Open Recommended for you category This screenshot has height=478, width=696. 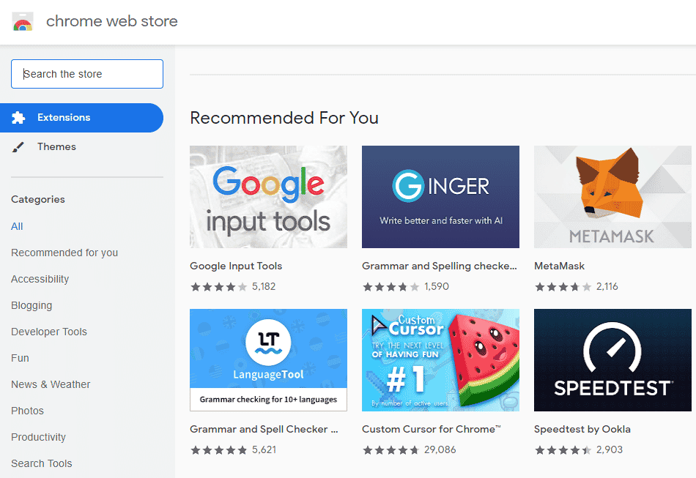[64, 253]
